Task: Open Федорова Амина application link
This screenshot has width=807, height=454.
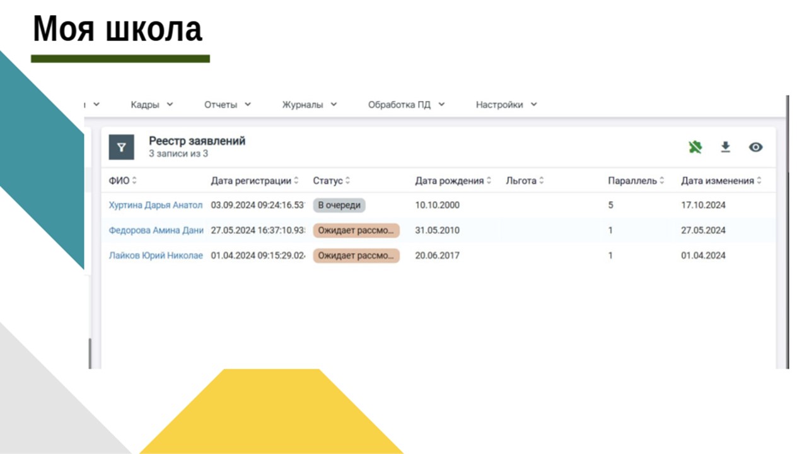Action: tap(156, 230)
